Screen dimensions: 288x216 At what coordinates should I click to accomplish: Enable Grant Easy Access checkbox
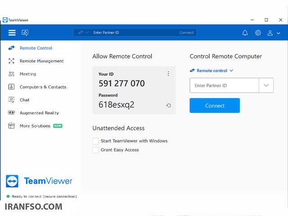(95, 150)
